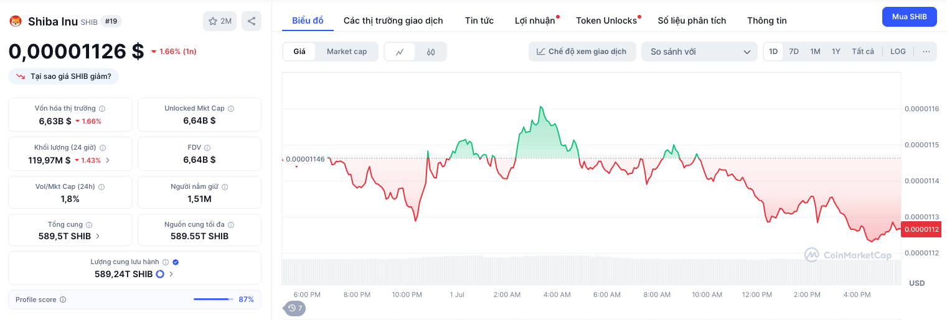Switch to Các thị trường giao dịch tab
947x320 pixels.
point(393,21)
